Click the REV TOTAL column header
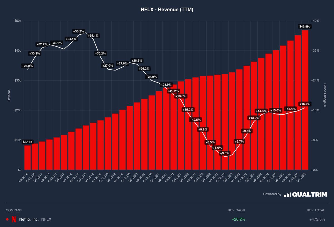The width and height of the screenshot is (334, 227). (316, 210)
